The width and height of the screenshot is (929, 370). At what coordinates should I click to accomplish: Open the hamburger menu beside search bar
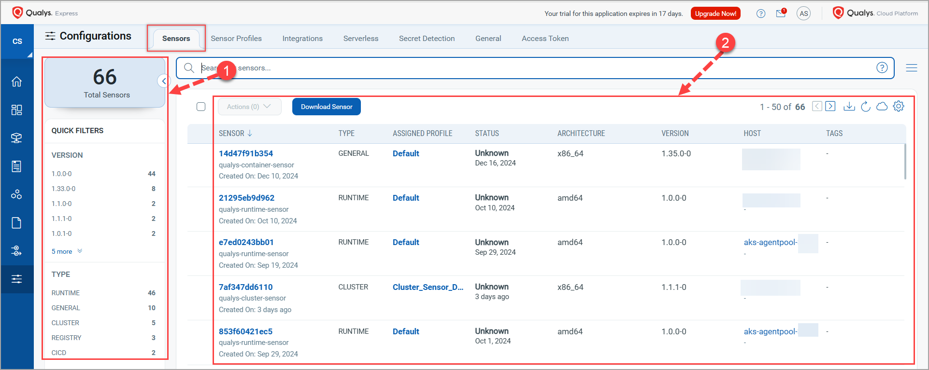click(x=912, y=68)
